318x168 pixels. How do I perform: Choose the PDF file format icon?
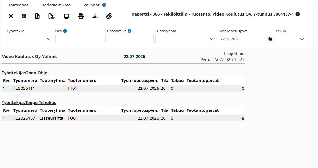point(51,16)
